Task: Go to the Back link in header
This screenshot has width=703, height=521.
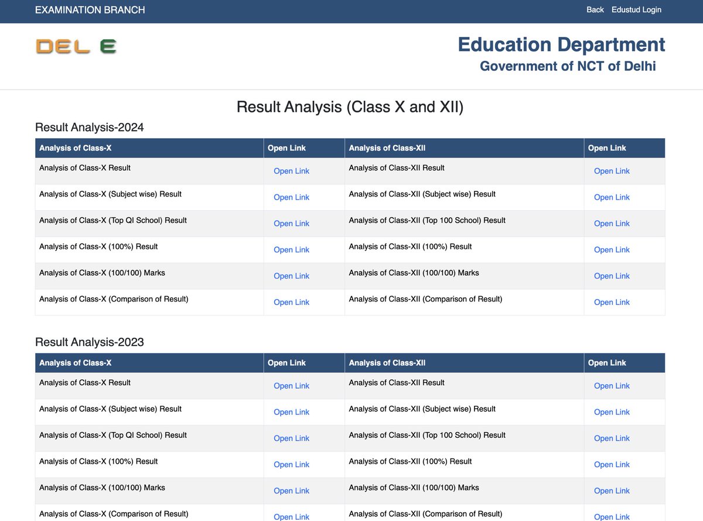Action: point(595,9)
